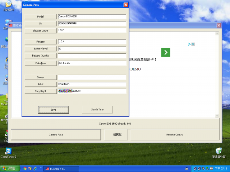This screenshot has height=172, width=230.
Task: Close the advertisement with the X icon
Action: [x=193, y=44]
